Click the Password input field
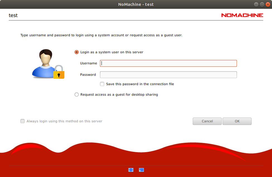Viewport: 272px width, 177px height. point(168,75)
